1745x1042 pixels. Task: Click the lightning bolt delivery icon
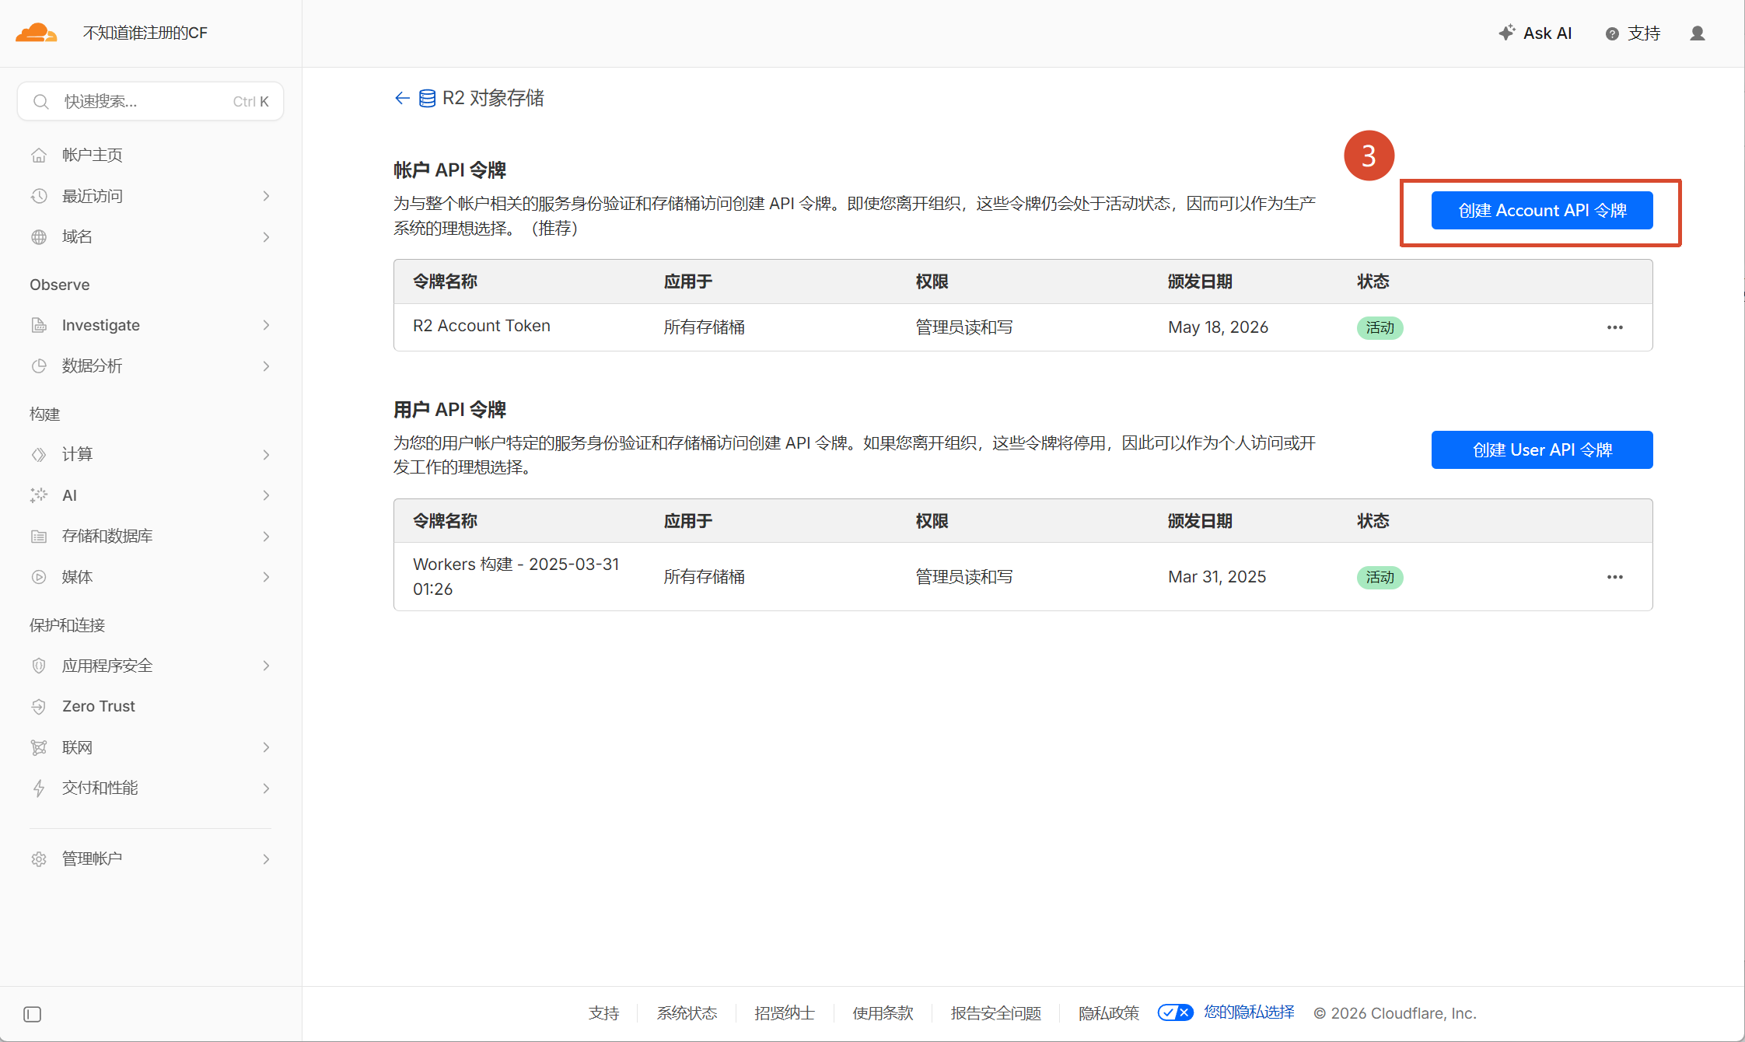coord(39,788)
